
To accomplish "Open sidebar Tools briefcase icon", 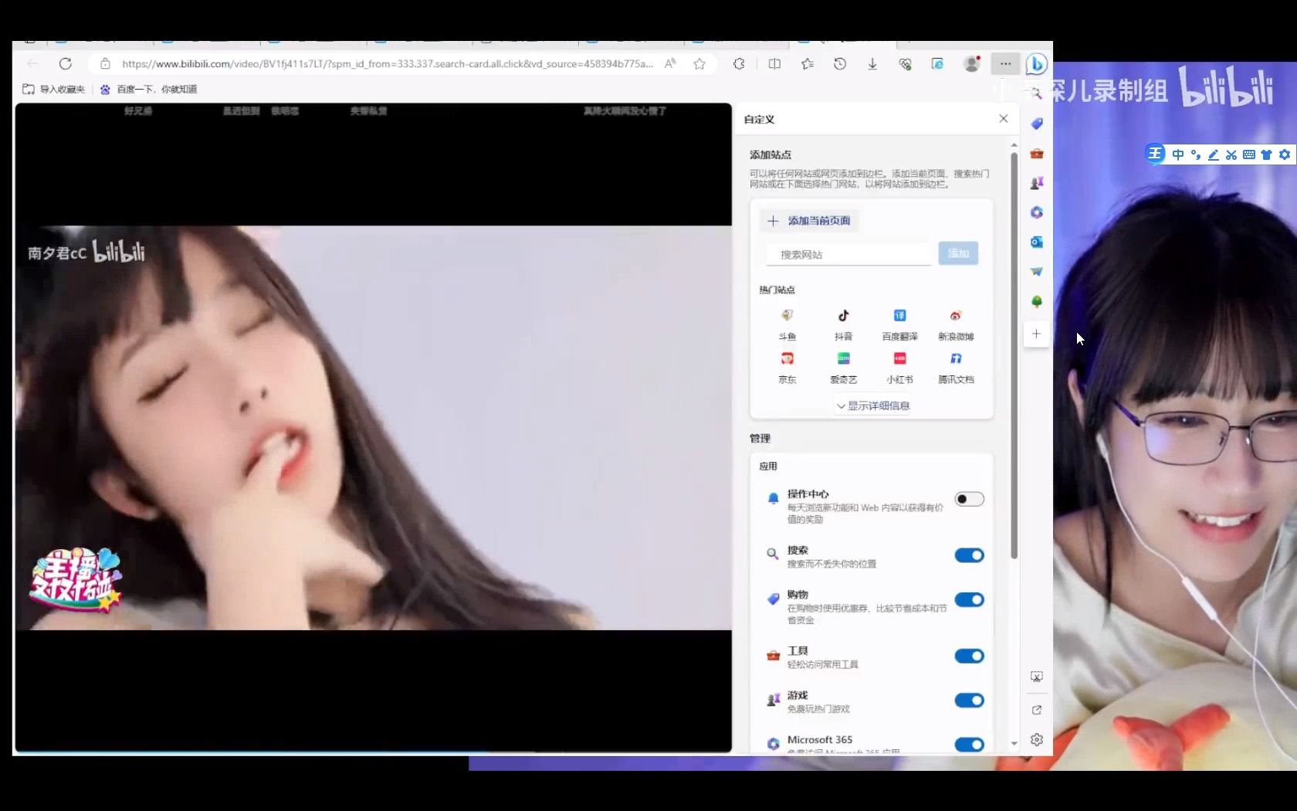I will [x=1037, y=154].
